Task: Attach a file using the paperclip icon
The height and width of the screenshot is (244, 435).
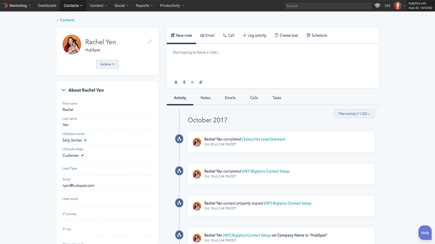Action: 201,82
